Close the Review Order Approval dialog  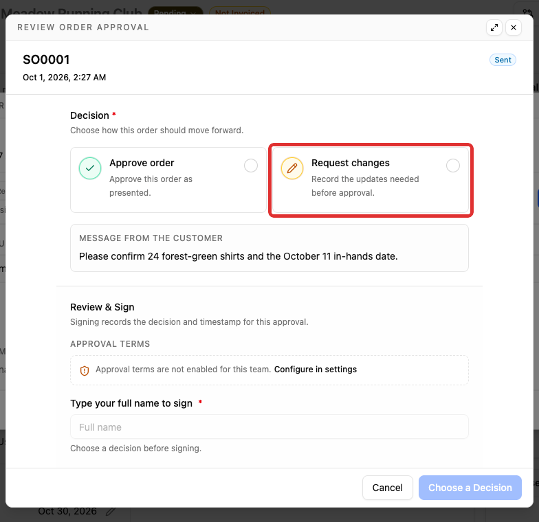pyautogui.click(x=513, y=27)
